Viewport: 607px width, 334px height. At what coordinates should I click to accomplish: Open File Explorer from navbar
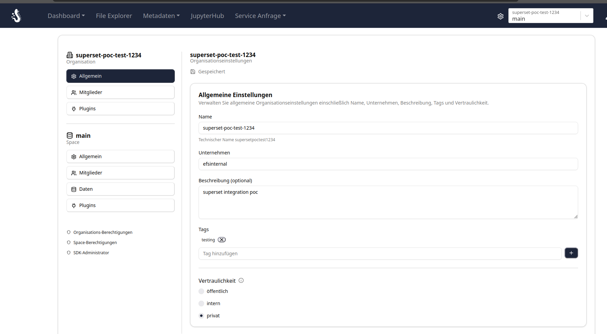tap(114, 16)
